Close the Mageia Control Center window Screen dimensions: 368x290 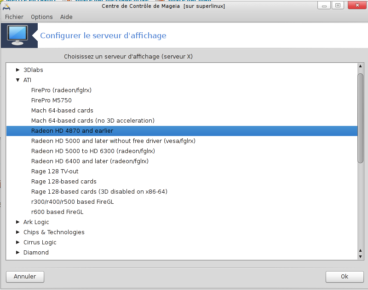pyautogui.click(x=357, y=5)
